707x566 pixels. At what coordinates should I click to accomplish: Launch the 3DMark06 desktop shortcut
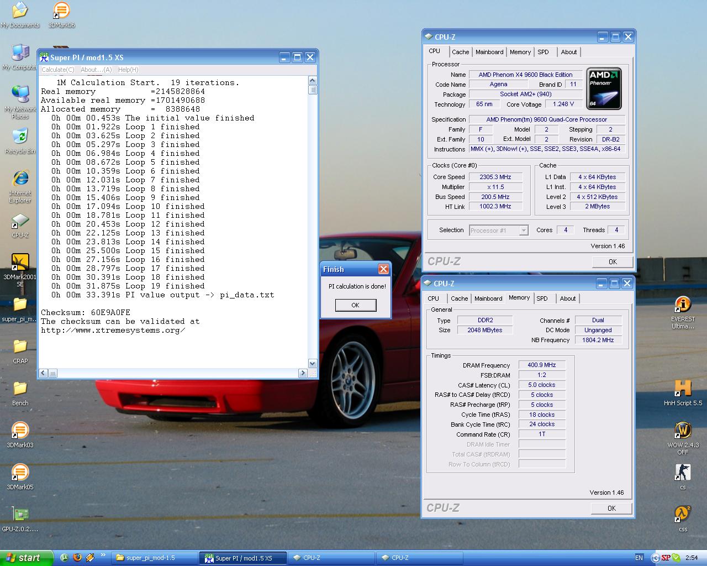[61, 15]
